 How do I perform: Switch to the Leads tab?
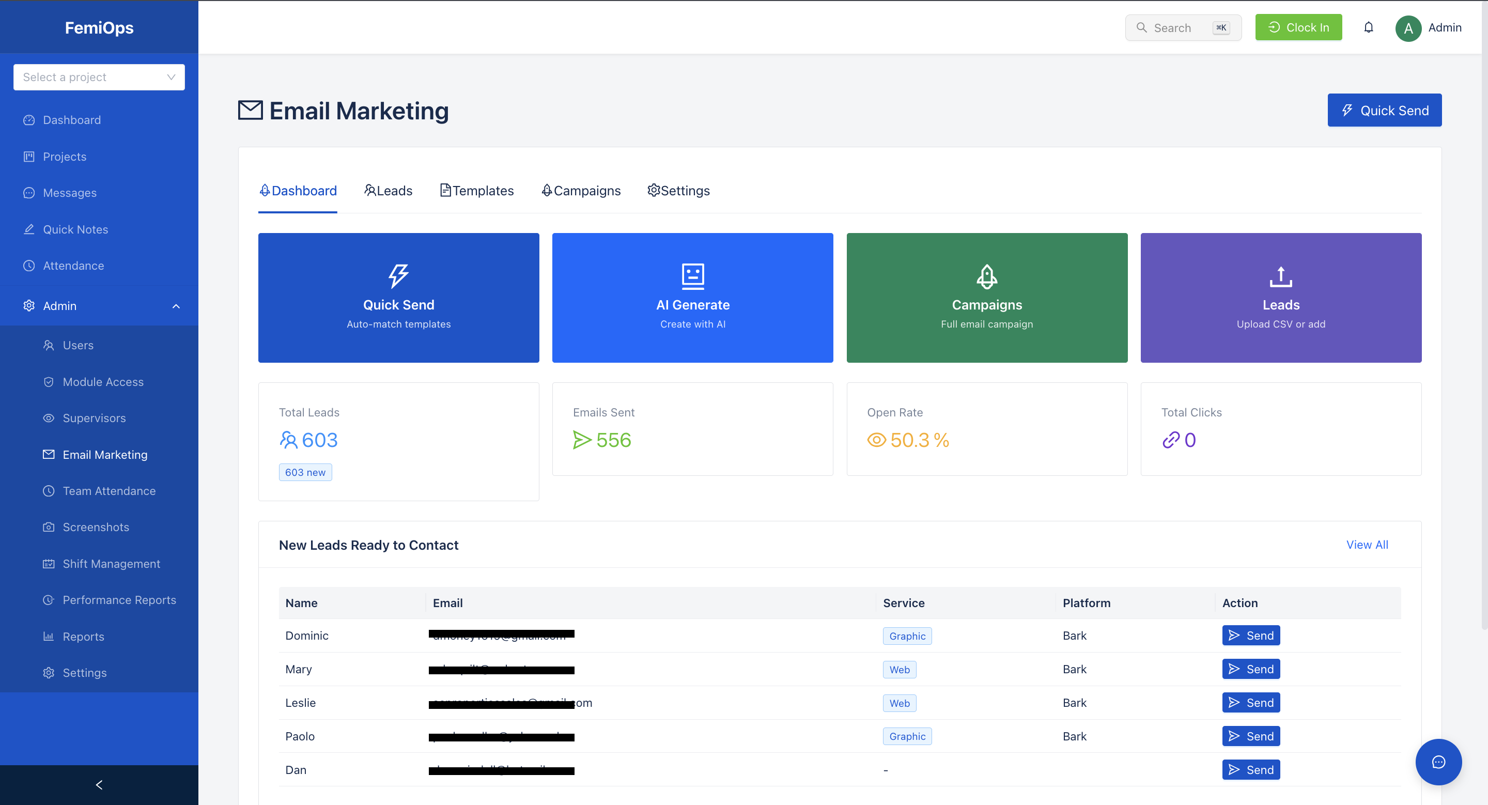pyautogui.click(x=388, y=191)
